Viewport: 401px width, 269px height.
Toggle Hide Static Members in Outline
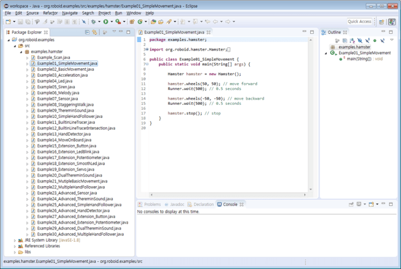367,41
